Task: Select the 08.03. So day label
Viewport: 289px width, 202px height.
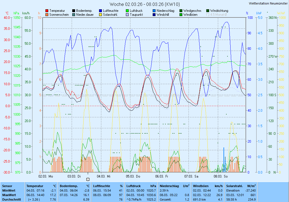Action: [221, 176]
